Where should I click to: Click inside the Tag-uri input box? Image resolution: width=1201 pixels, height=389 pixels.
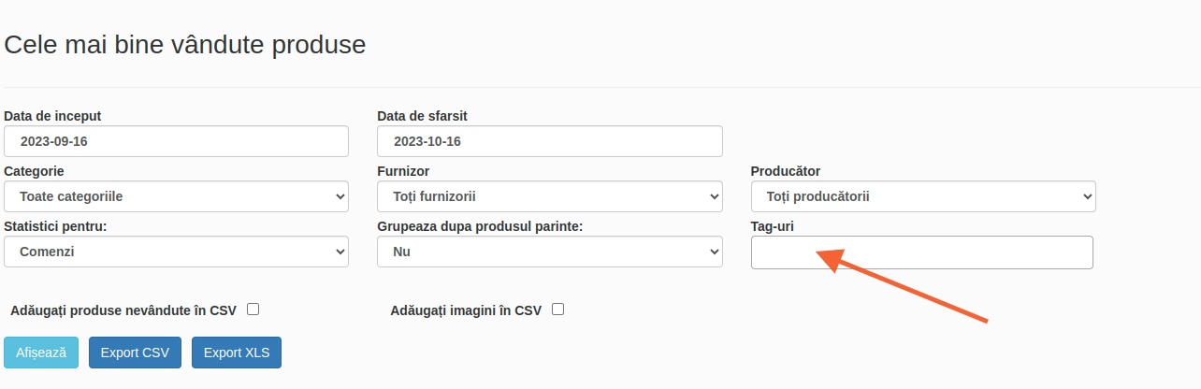point(922,252)
